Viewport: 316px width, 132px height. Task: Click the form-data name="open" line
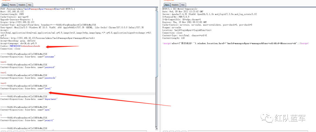pos(25,110)
